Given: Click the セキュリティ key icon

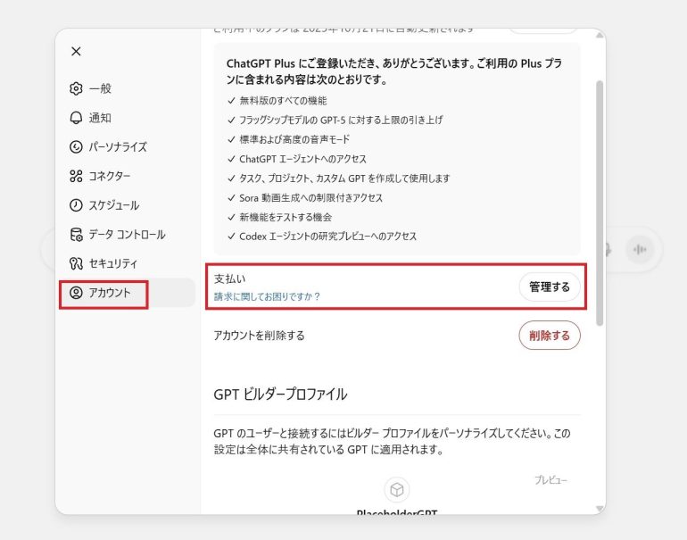Looking at the screenshot, I should tap(76, 264).
